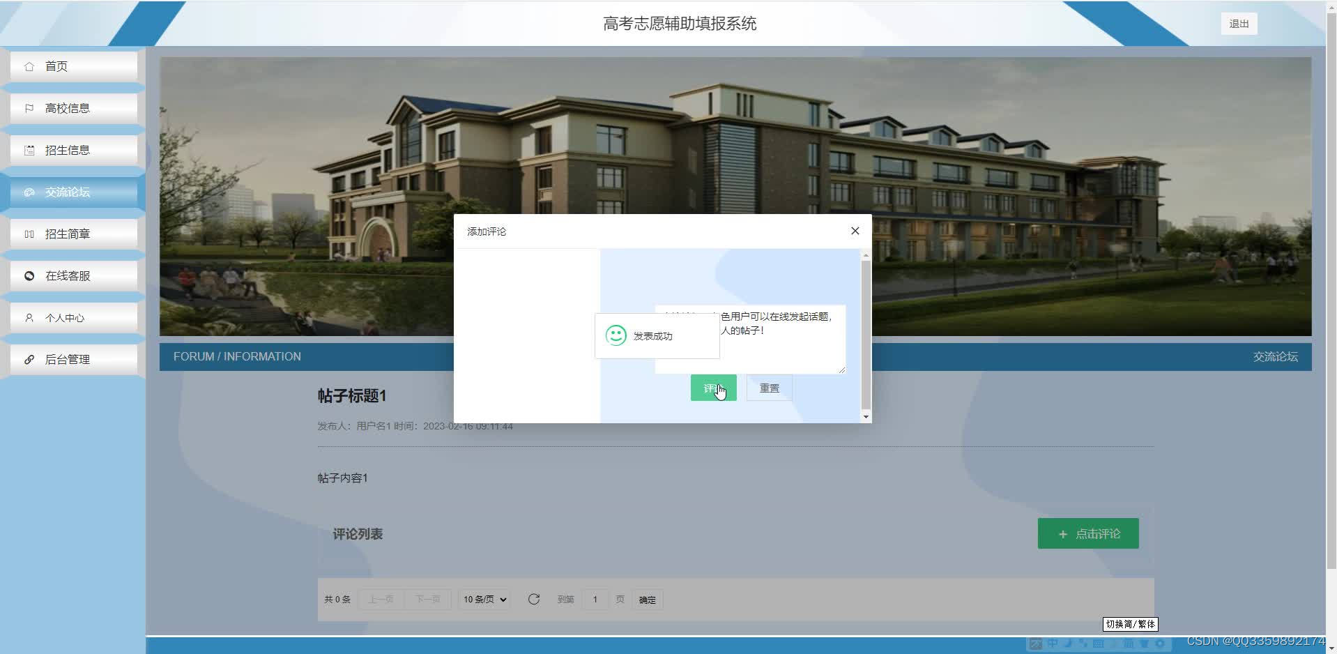Click the dialog's vertical scrollbar thumb
The image size is (1337, 654).
866,335
